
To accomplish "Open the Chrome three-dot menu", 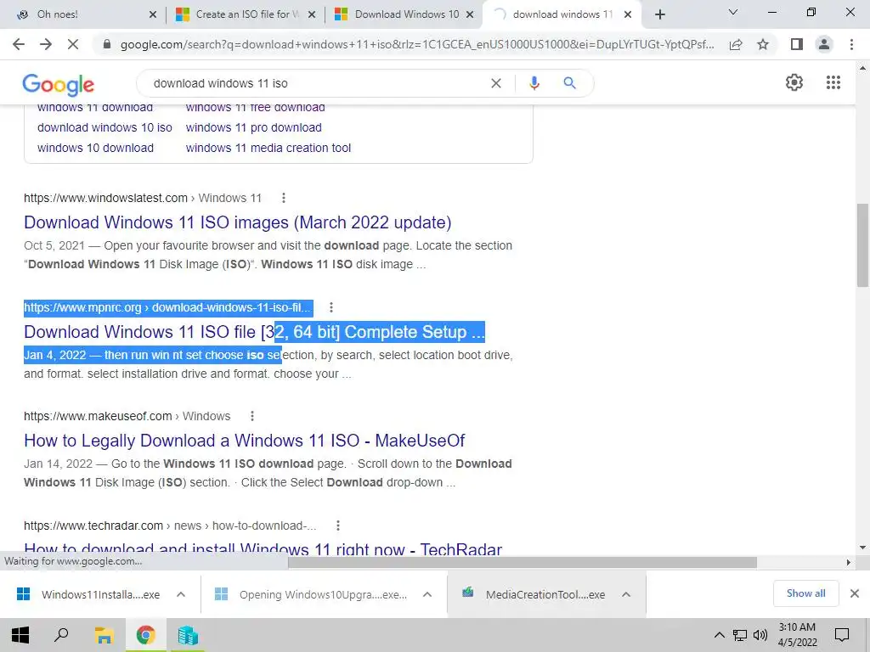I will 851,44.
